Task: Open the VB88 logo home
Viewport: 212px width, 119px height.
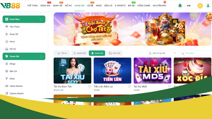Action: pos(10,6)
